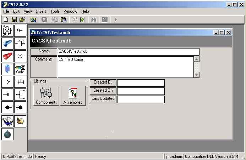Select the blue pipe component tool
246x160 pixels.
click(x=7, y=44)
